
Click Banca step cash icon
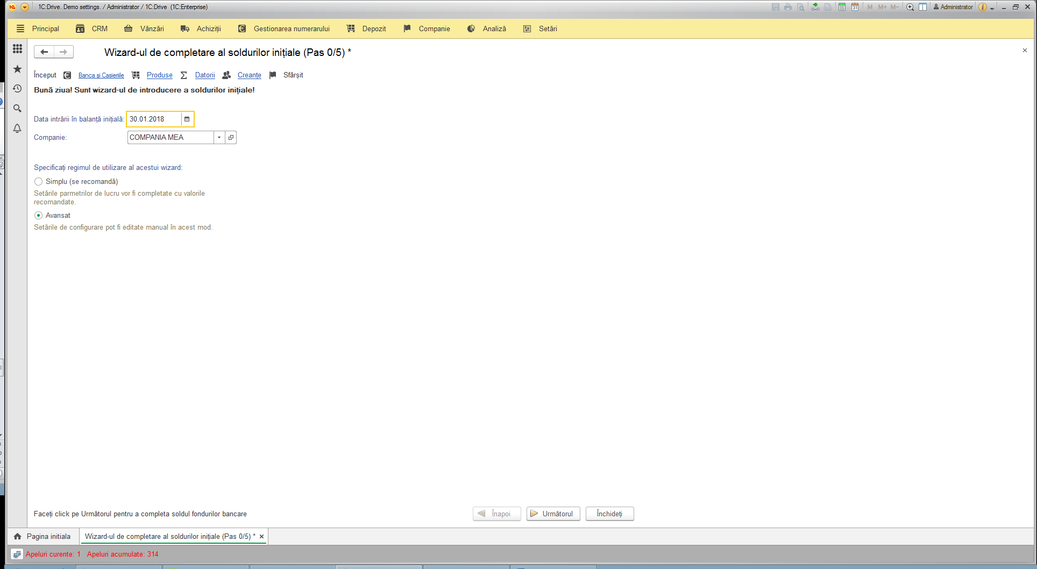click(67, 75)
